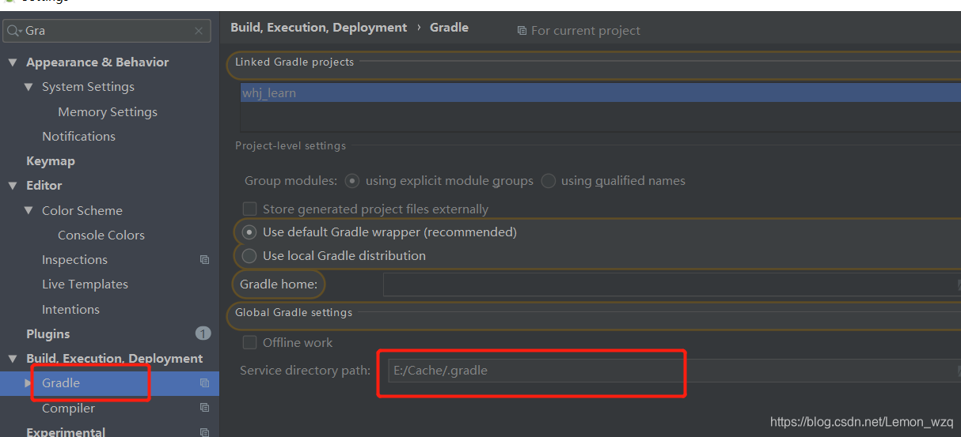This screenshot has height=437, width=961.
Task: Open Experimental settings
Action: pos(66,431)
